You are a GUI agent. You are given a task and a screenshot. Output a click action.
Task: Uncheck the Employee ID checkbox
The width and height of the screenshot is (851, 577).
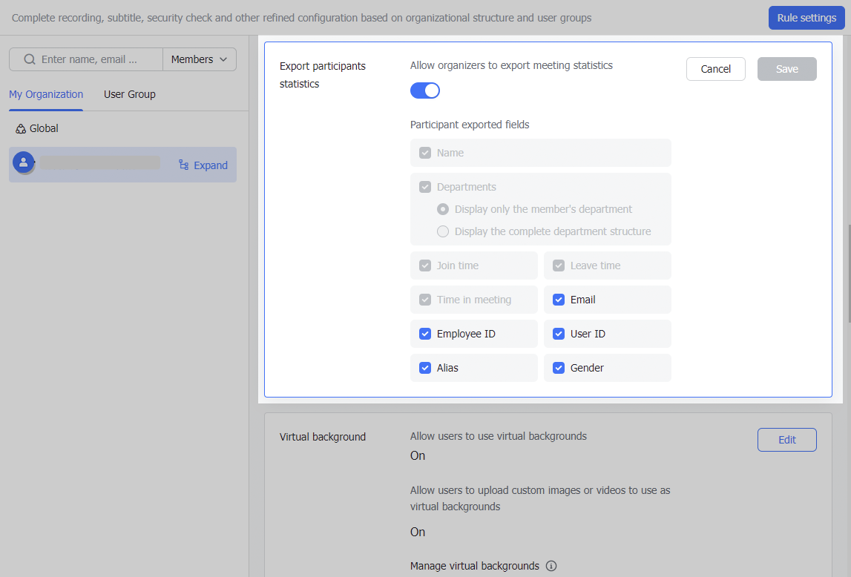pyautogui.click(x=425, y=334)
